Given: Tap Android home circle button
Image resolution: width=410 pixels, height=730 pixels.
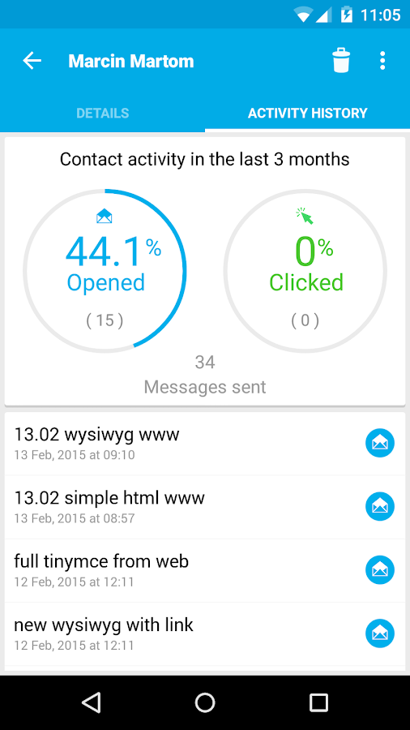Looking at the screenshot, I should [x=205, y=702].
